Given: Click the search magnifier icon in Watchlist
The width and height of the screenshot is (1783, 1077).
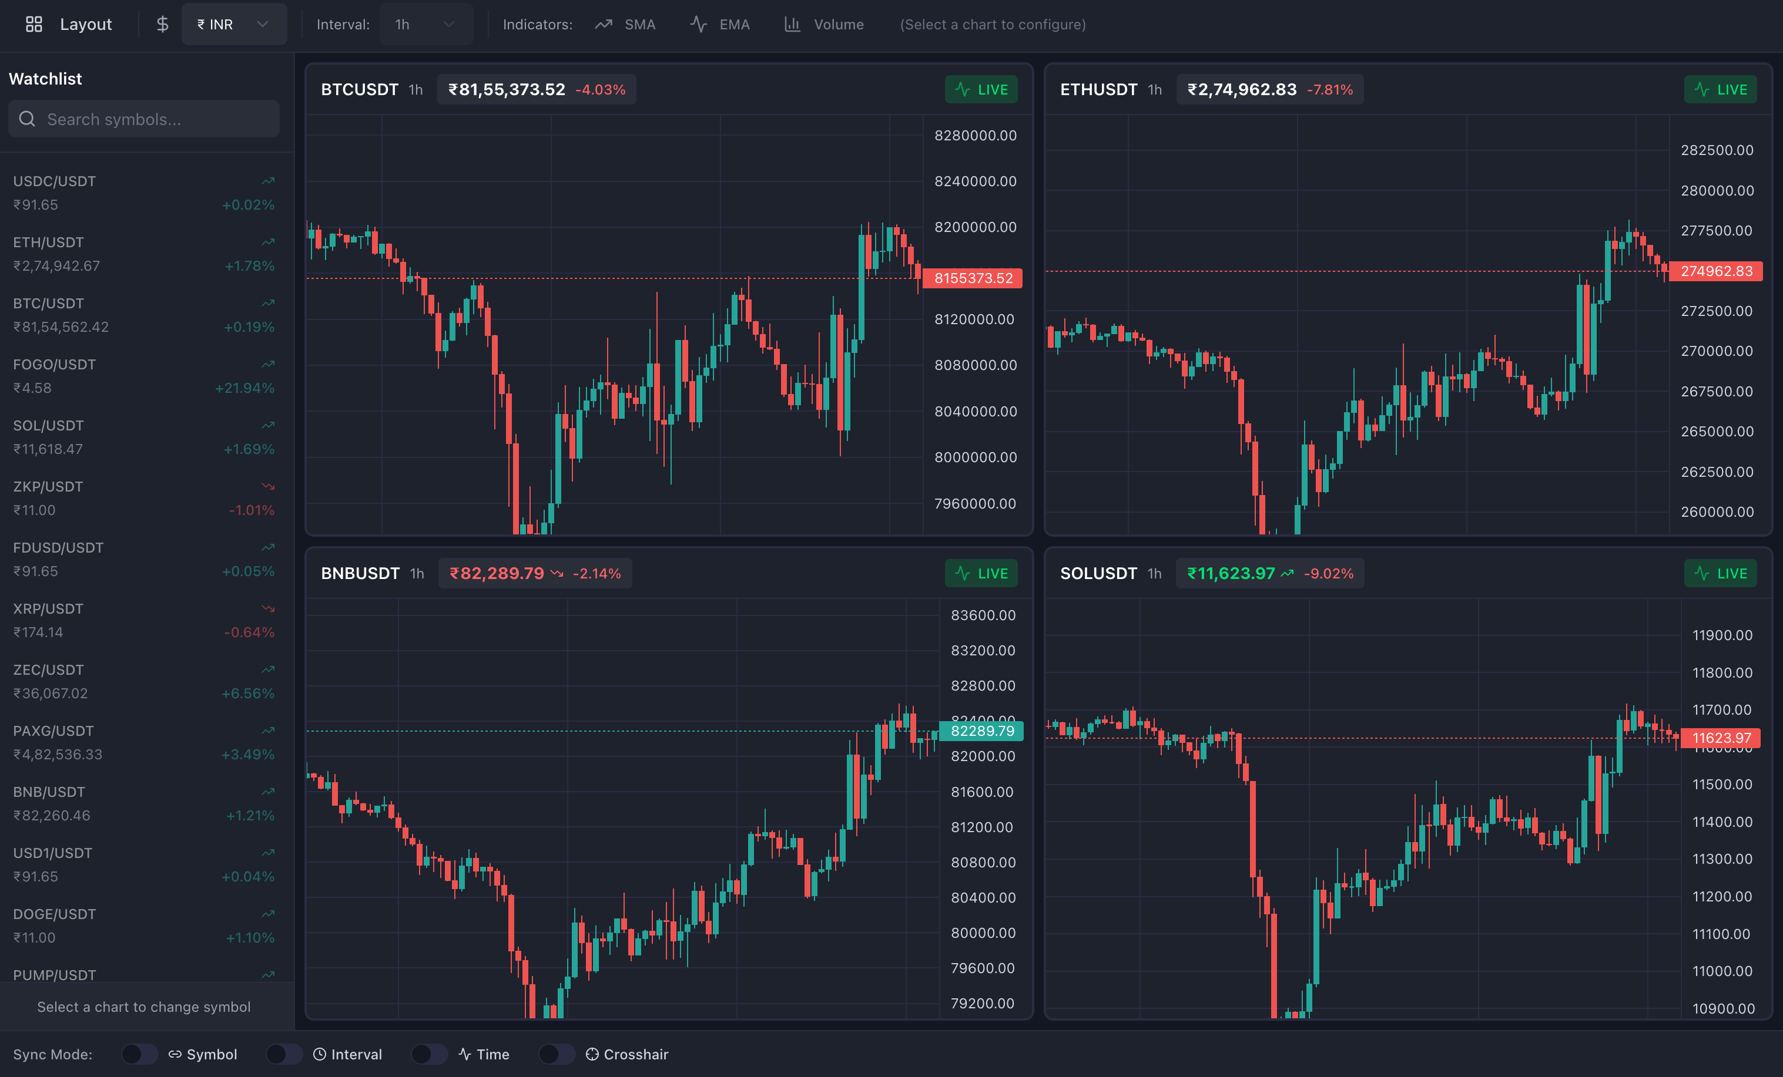Looking at the screenshot, I should (x=28, y=119).
